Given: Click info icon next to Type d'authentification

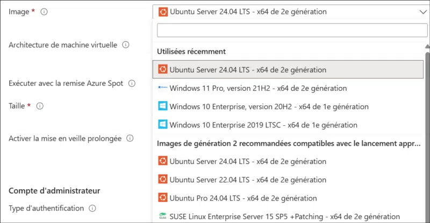Looking at the screenshot, I should point(92,208).
